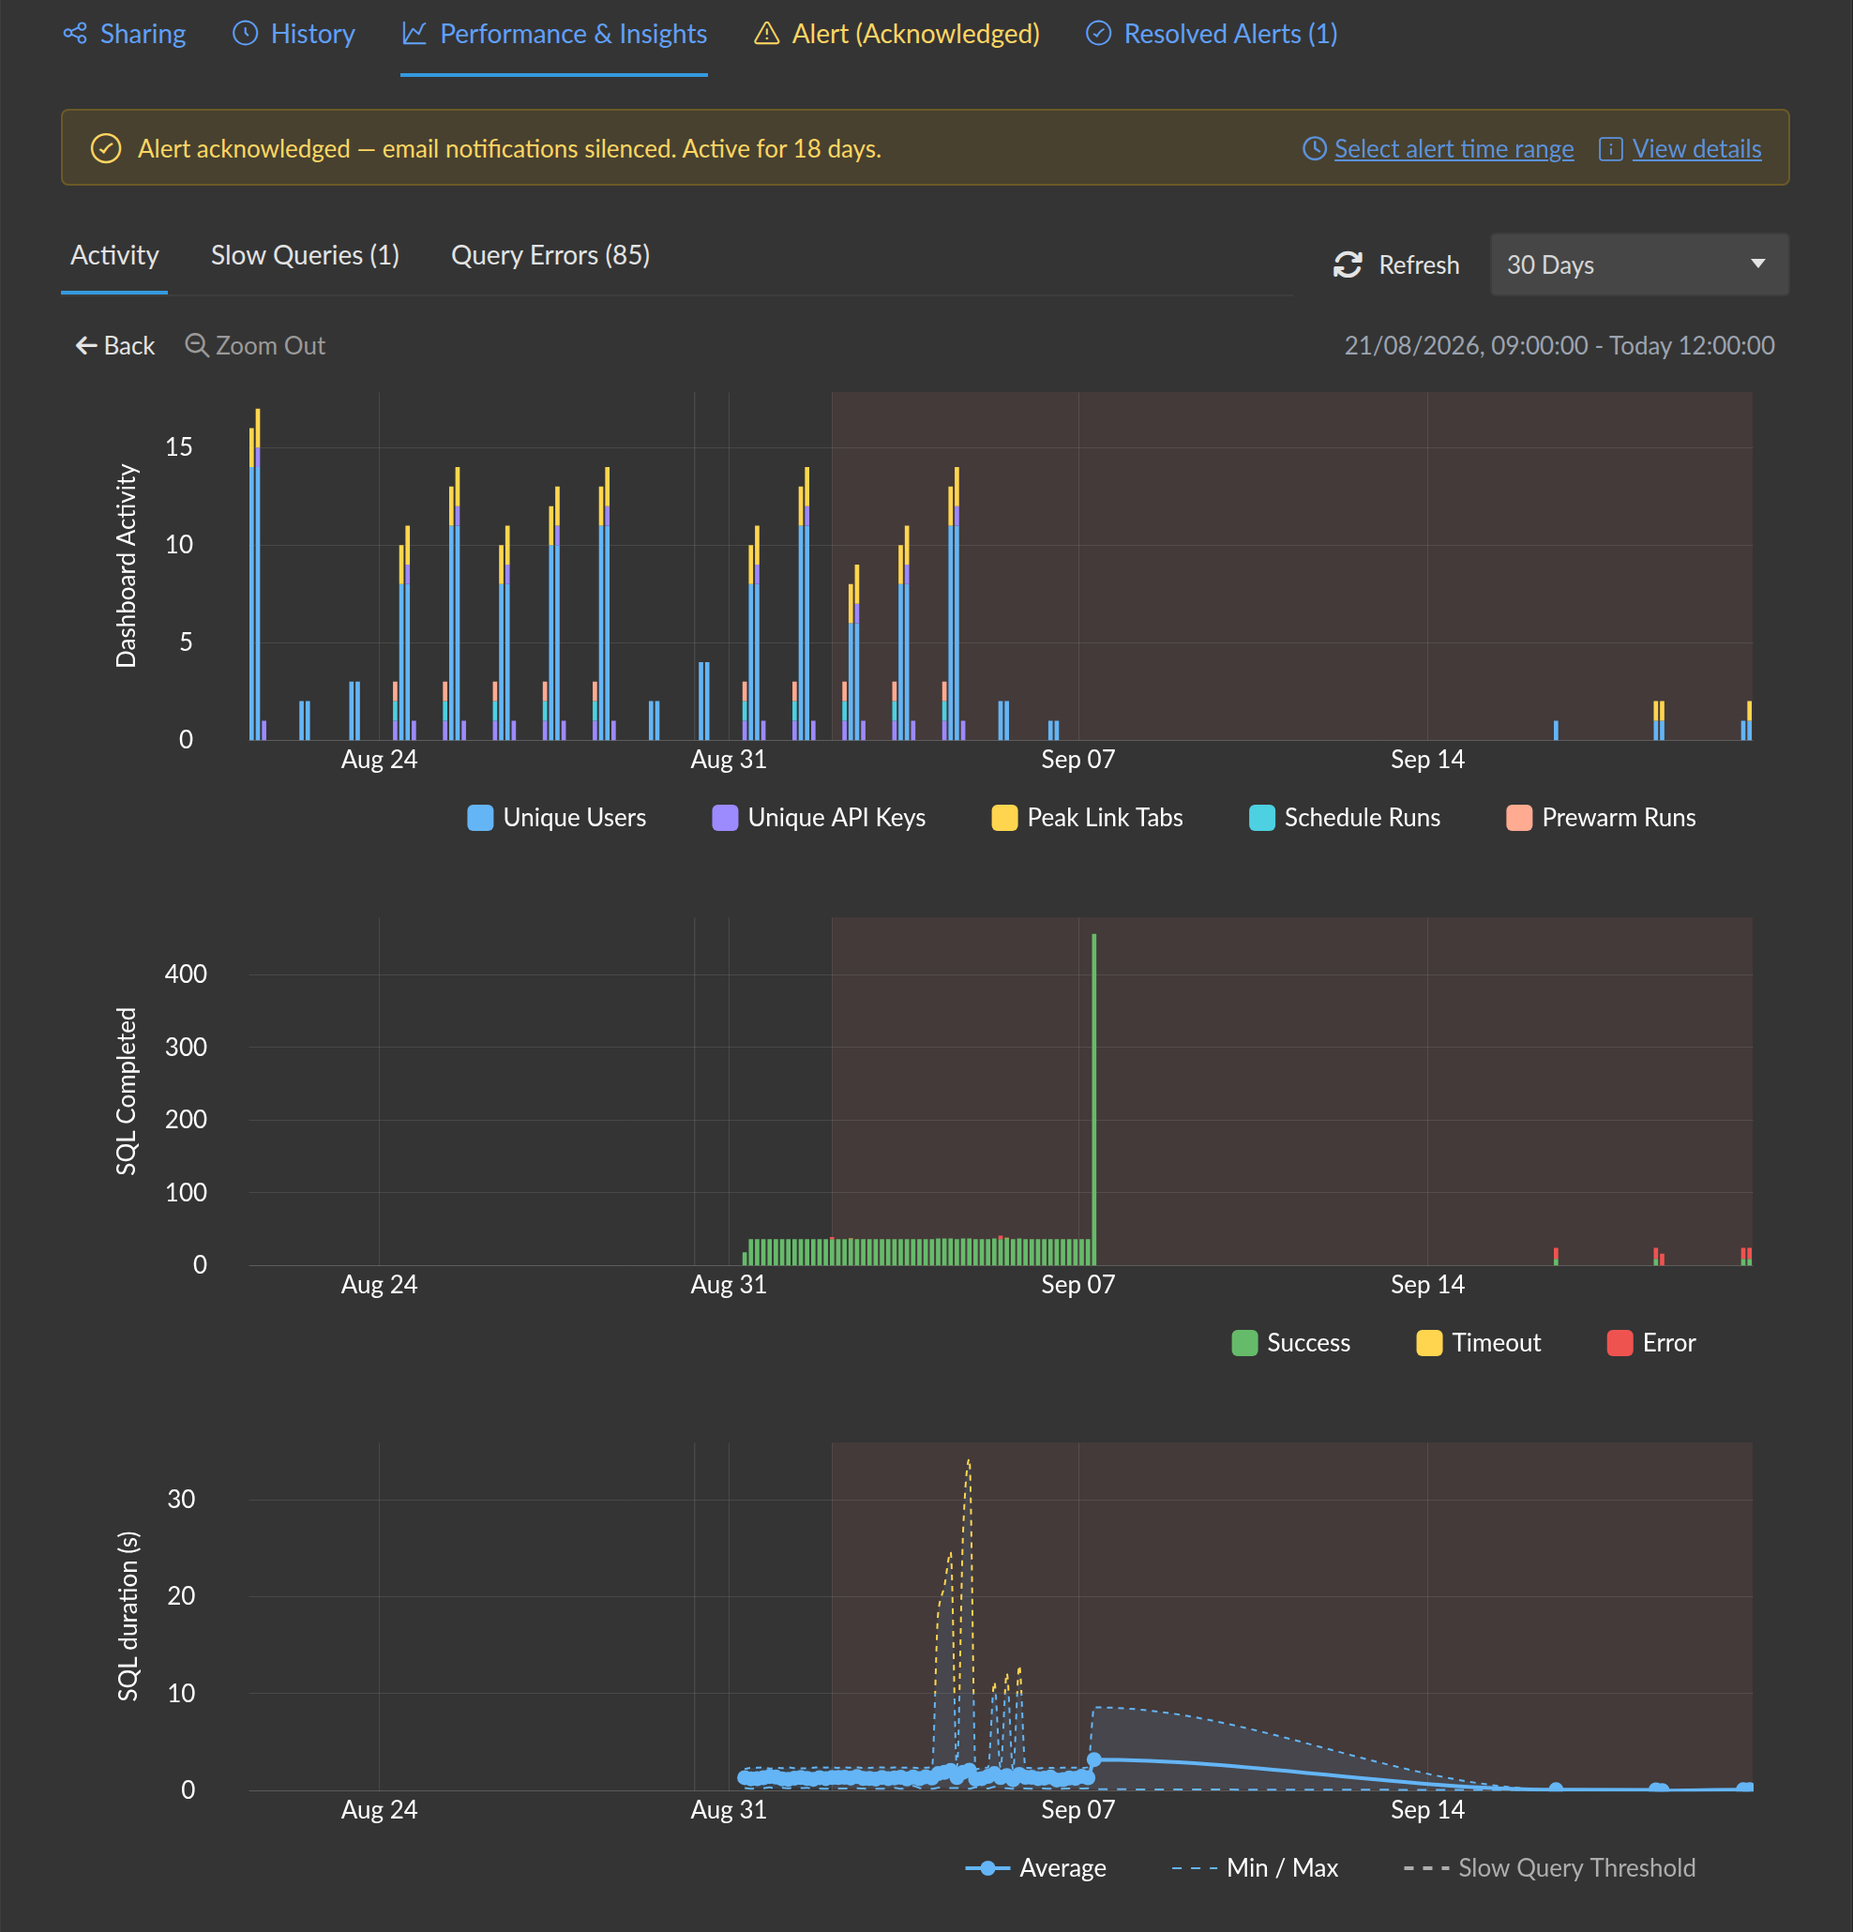Toggle Unique API Keys legend series
1853x1932 pixels.
[819, 818]
